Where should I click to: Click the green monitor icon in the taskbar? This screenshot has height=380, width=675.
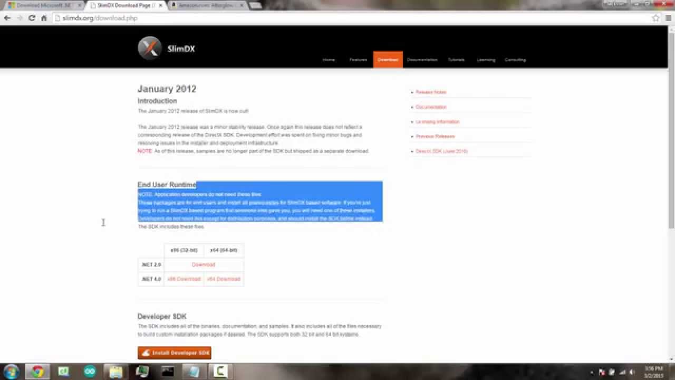[x=142, y=372]
